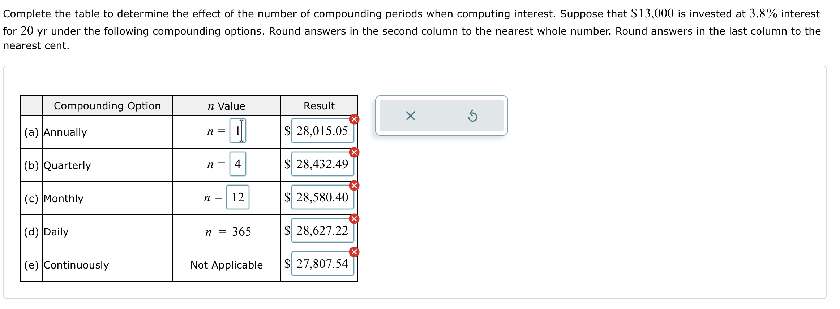
Task: Click the Compounding Option header
Action: point(107,105)
